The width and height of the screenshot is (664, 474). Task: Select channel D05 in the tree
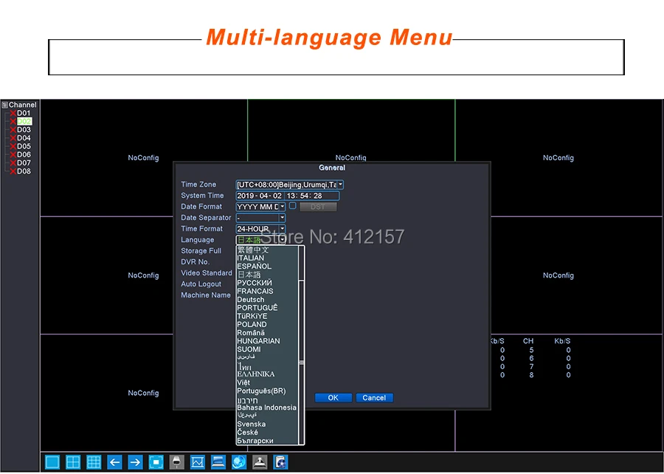(24, 146)
